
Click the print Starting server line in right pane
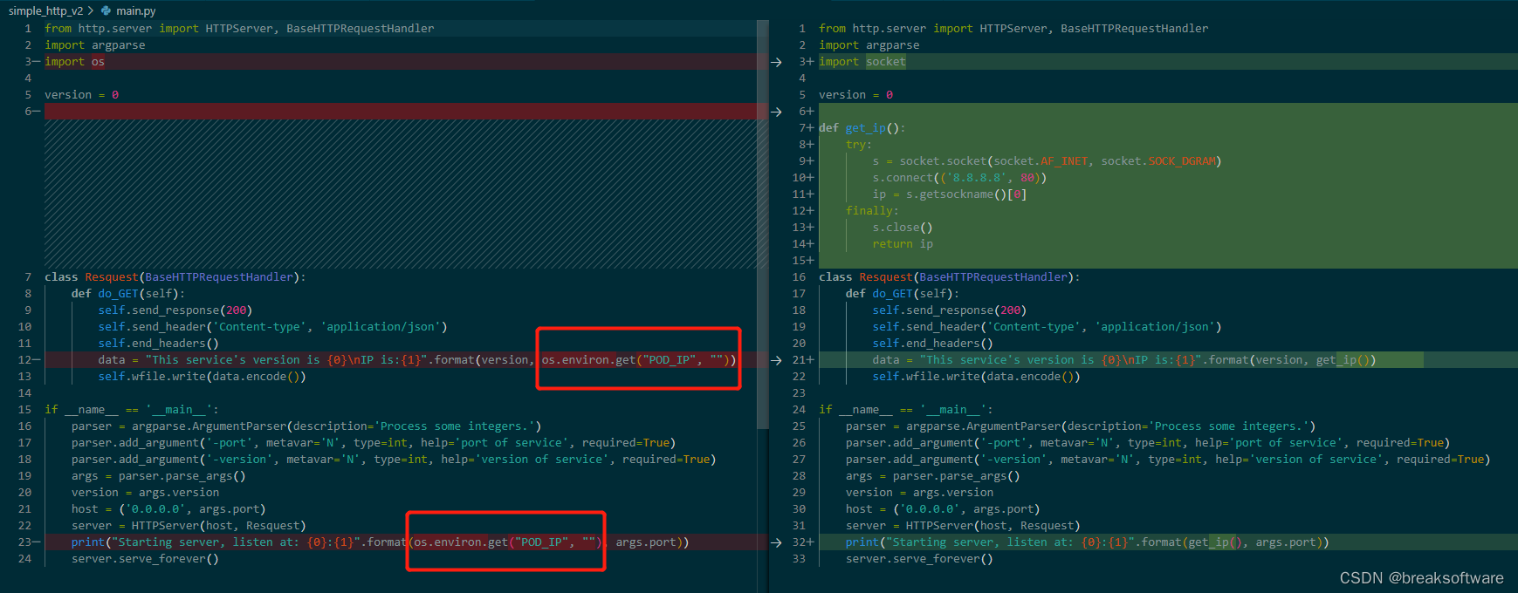[1088, 542]
